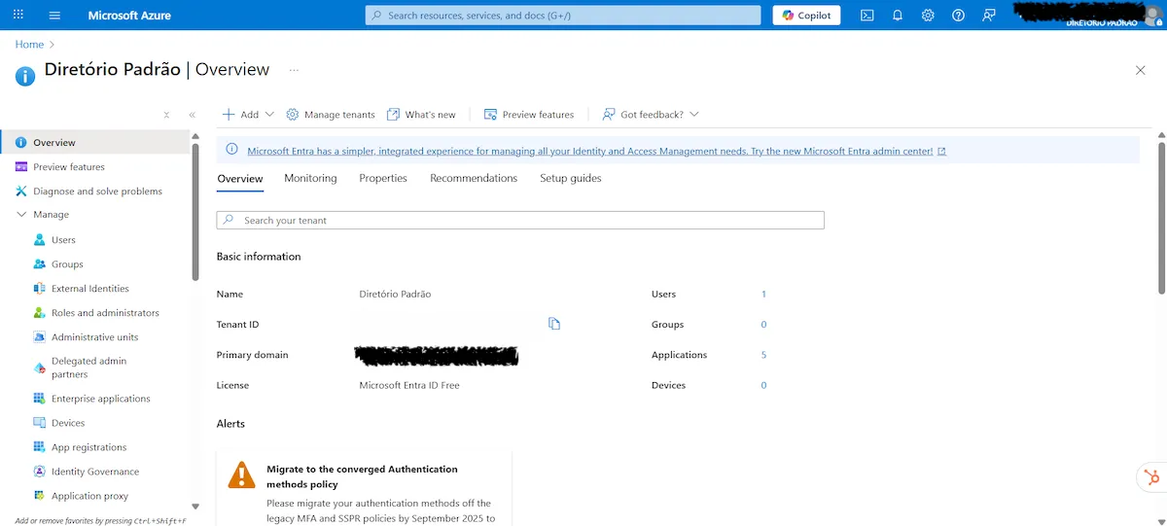Click the Enterprise applications icon
Image resolution: width=1167 pixels, height=526 pixels.
(40, 398)
